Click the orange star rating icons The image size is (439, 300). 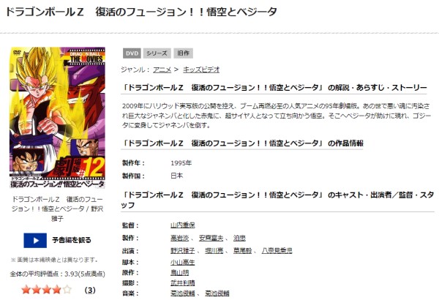[x=46, y=290]
